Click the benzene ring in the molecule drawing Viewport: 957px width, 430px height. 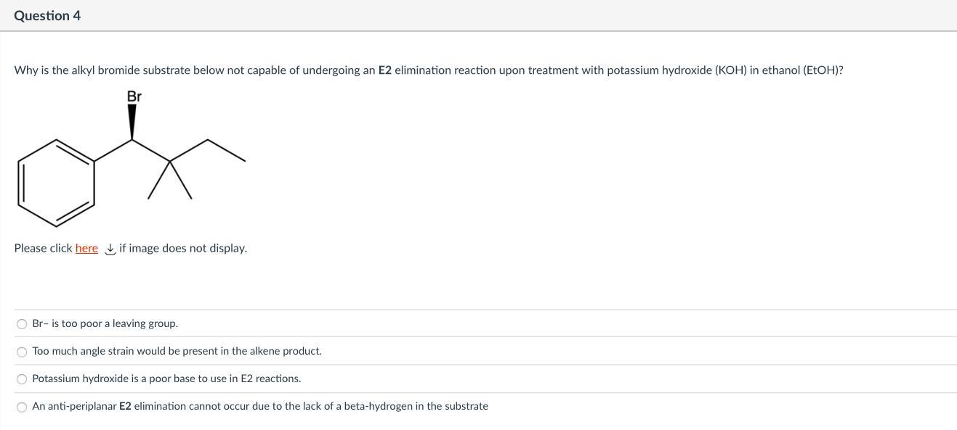pyautogui.click(x=57, y=183)
